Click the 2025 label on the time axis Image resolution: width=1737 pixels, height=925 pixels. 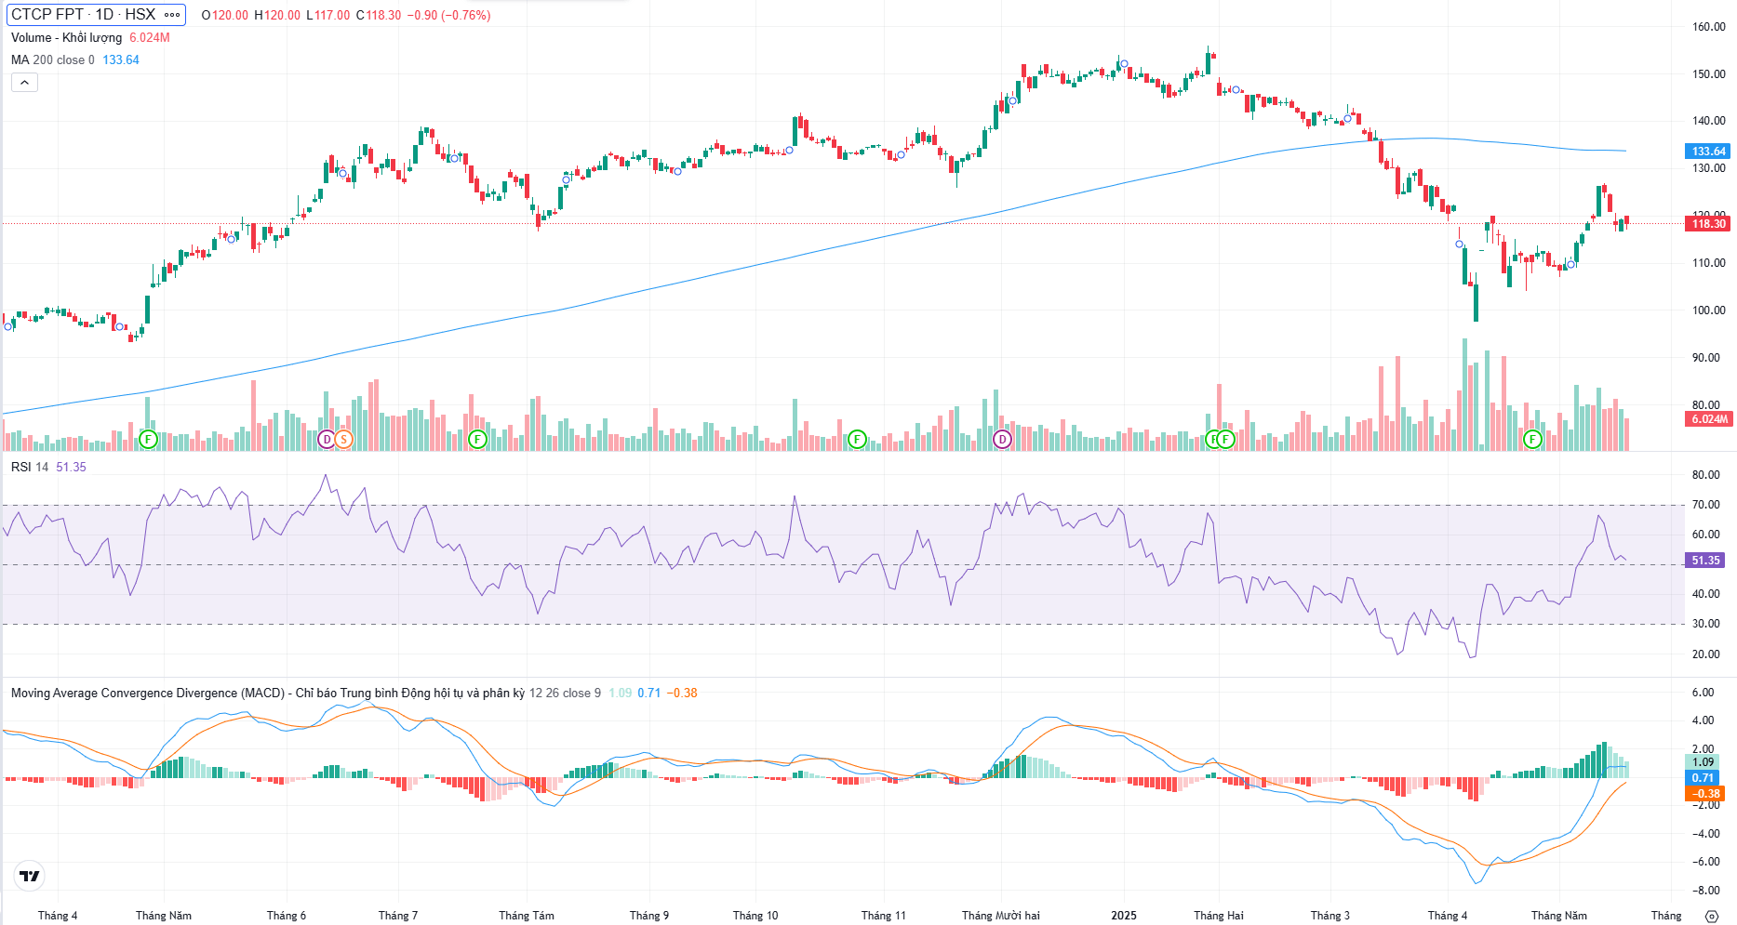[x=1123, y=916]
